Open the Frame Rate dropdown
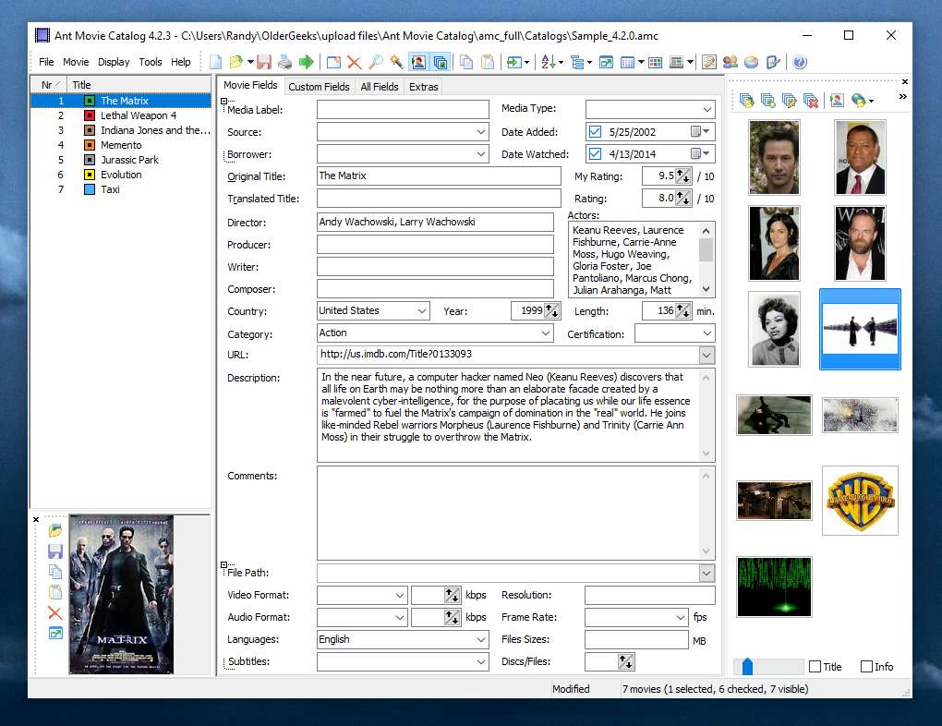 (x=681, y=617)
